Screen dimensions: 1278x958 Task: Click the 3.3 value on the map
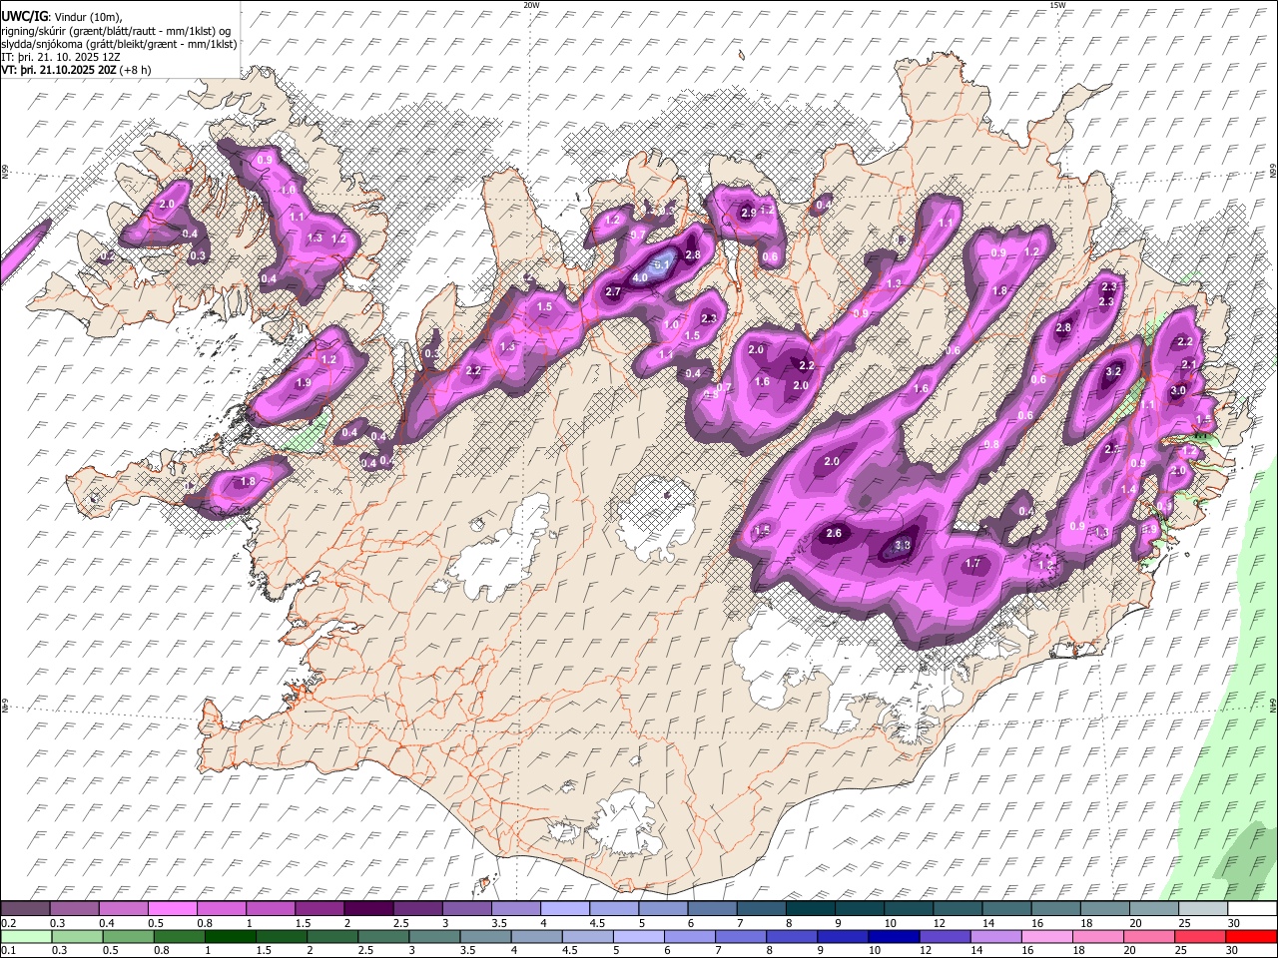coord(903,545)
